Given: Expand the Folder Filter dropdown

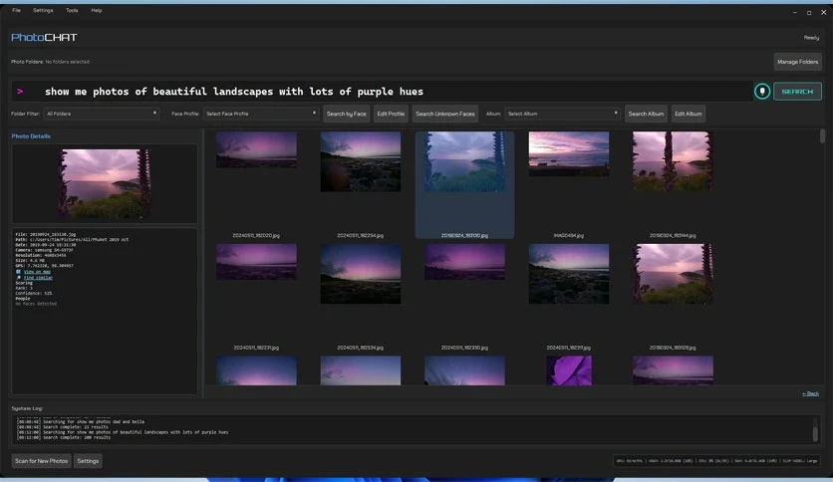Looking at the screenshot, I should [x=102, y=114].
